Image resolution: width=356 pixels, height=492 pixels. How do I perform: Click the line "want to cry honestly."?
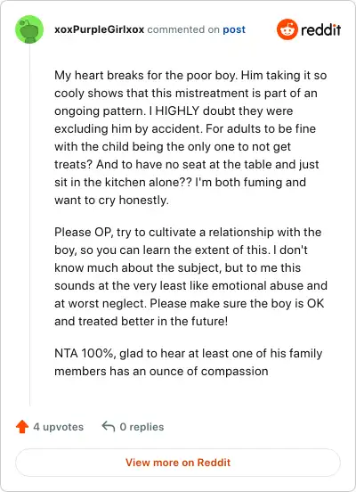tap(111, 201)
